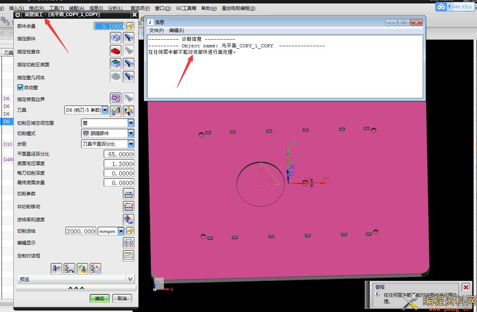477x312 pixels.
Task: Open the GC工具箱 menu
Action: [x=186, y=8]
